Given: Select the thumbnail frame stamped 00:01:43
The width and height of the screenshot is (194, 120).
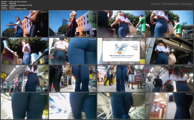Looking at the screenshot, I should click(x=25, y=78).
